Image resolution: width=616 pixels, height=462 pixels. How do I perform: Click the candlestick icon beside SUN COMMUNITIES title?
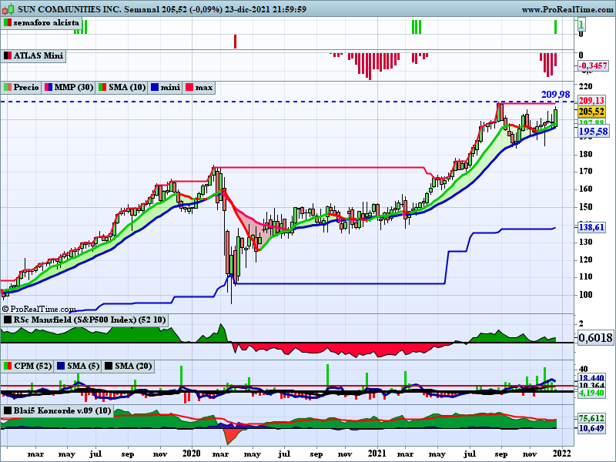[8, 8]
